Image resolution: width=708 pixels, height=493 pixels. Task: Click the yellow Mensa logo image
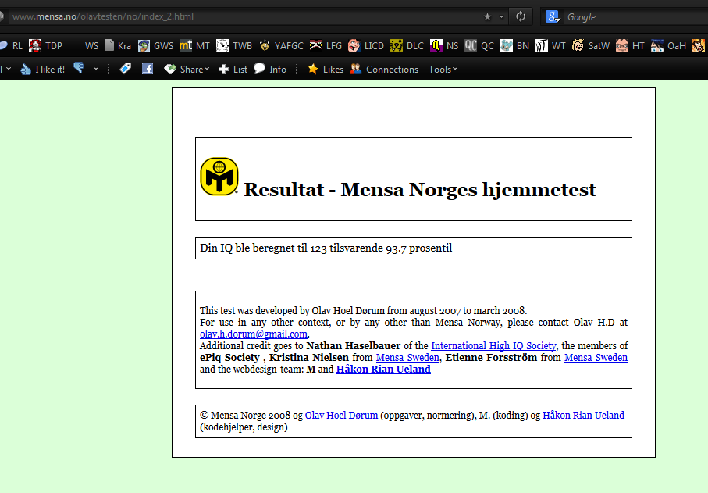(x=219, y=177)
